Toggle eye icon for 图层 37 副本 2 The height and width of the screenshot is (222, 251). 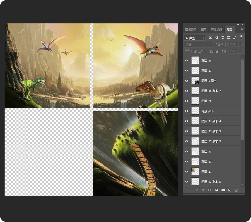coord(187,141)
